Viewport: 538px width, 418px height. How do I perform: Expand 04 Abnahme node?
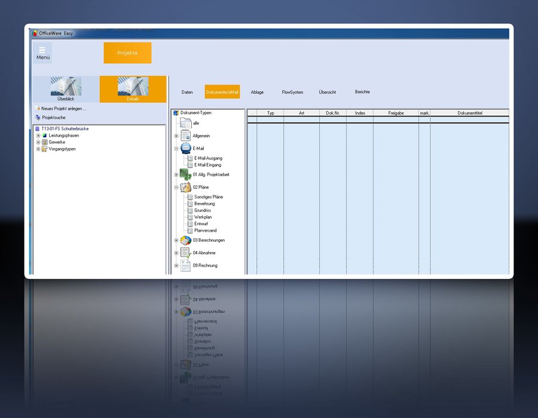(176, 253)
